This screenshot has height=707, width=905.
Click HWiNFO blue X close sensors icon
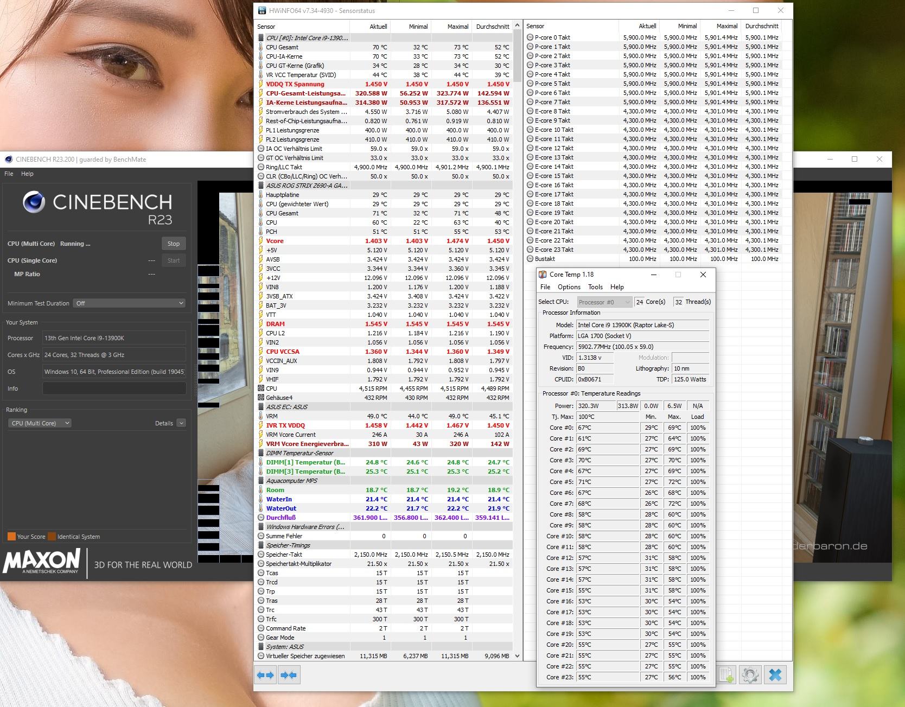tap(775, 675)
